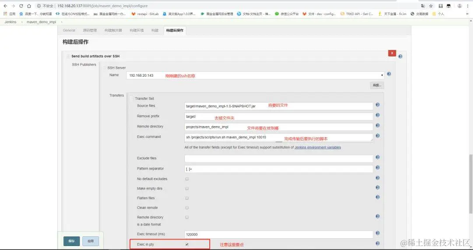Show help for Exec command field
The image size is (473, 250).
(378, 136)
